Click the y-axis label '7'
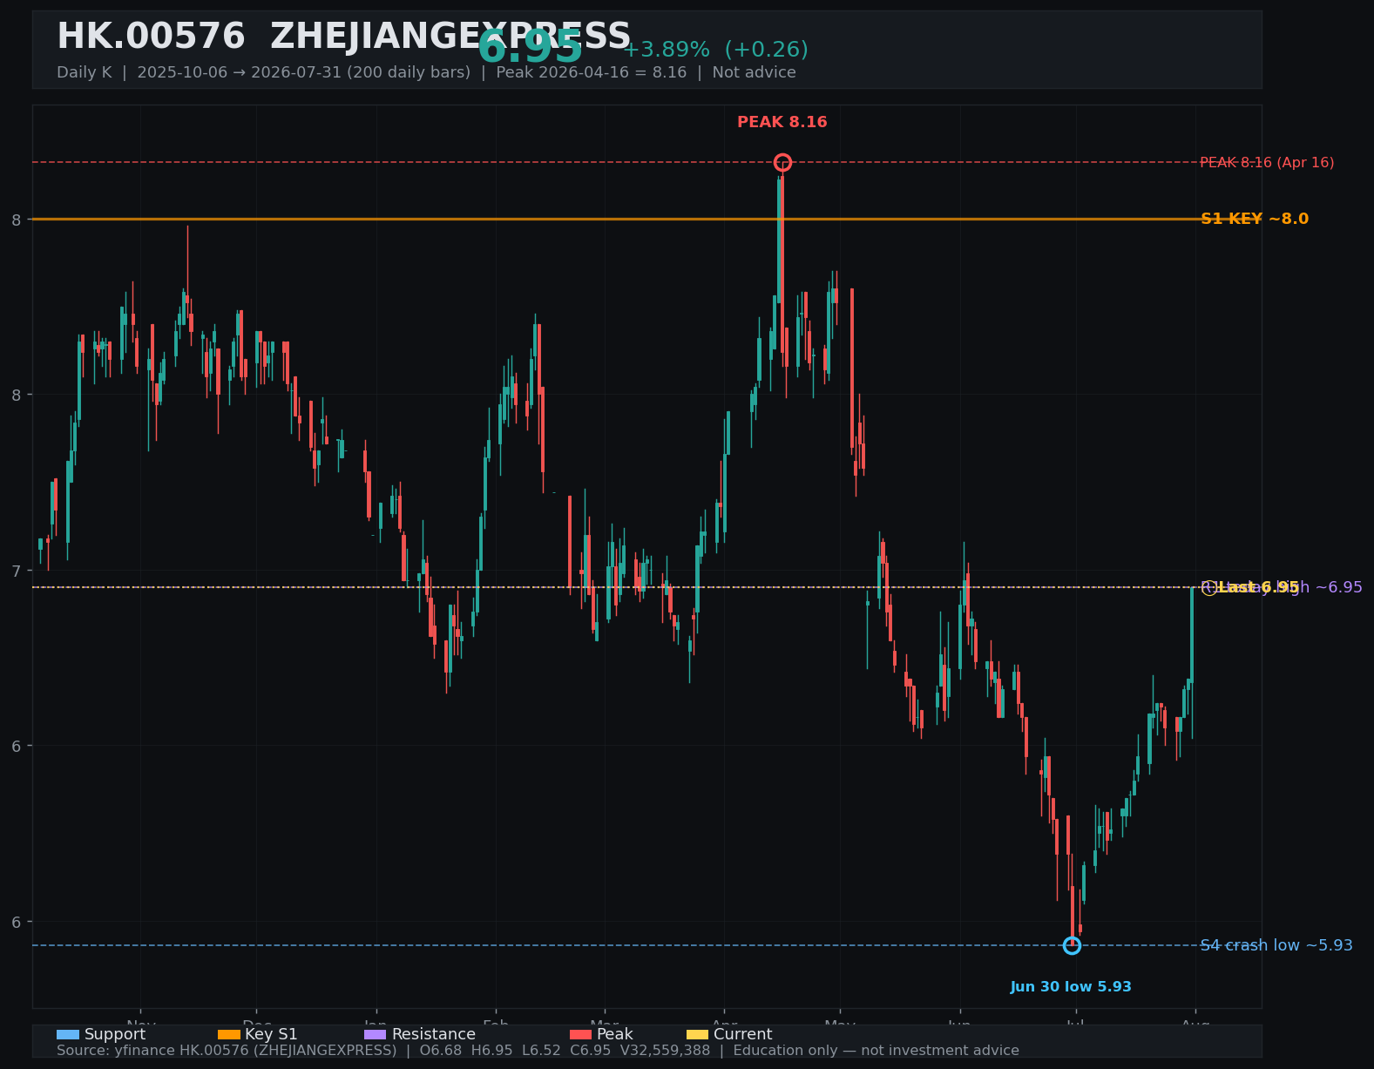Screen dimensions: 1374x1069 (16, 571)
